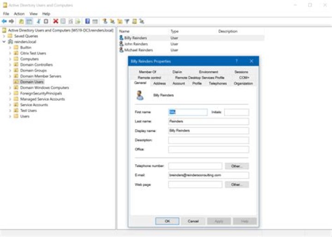Screen dimensions: 332x237
Task: Click the Add to group toolbar icon
Action: coord(142,21)
